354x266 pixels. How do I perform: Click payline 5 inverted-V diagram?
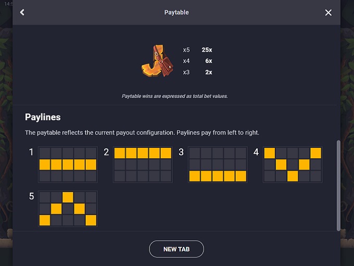tap(68, 208)
